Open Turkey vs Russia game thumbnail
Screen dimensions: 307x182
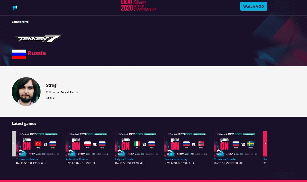point(38,144)
